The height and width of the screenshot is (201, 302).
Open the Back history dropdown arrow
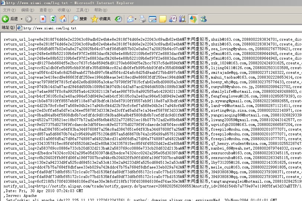(x=21, y=19)
